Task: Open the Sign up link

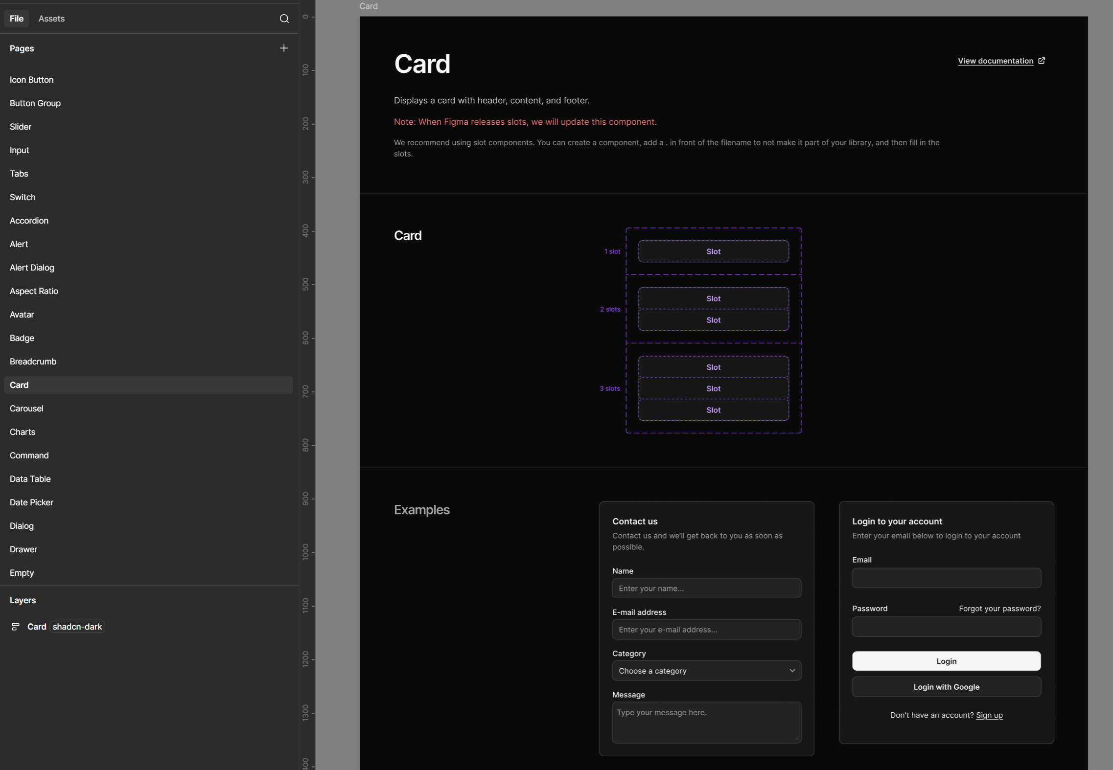Action: pos(989,715)
